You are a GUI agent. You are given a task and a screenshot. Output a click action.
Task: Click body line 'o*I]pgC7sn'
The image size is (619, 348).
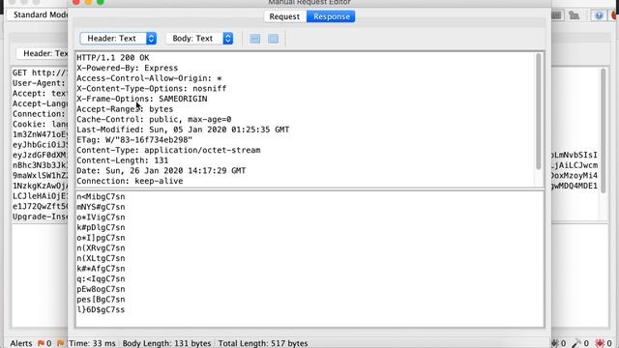[101, 238]
